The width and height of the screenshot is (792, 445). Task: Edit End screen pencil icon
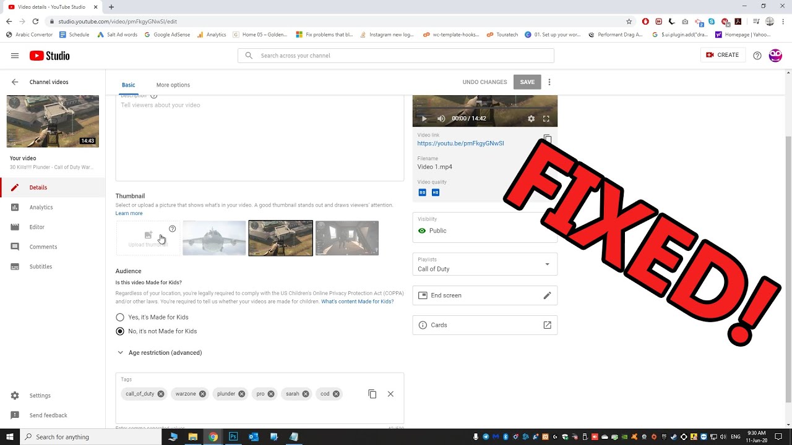tap(547, 295)
